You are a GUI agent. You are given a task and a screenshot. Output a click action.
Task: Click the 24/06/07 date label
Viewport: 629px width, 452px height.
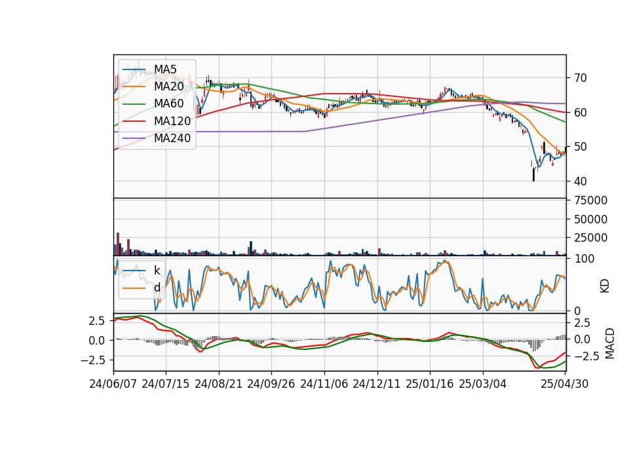click(x=113, y=384)
